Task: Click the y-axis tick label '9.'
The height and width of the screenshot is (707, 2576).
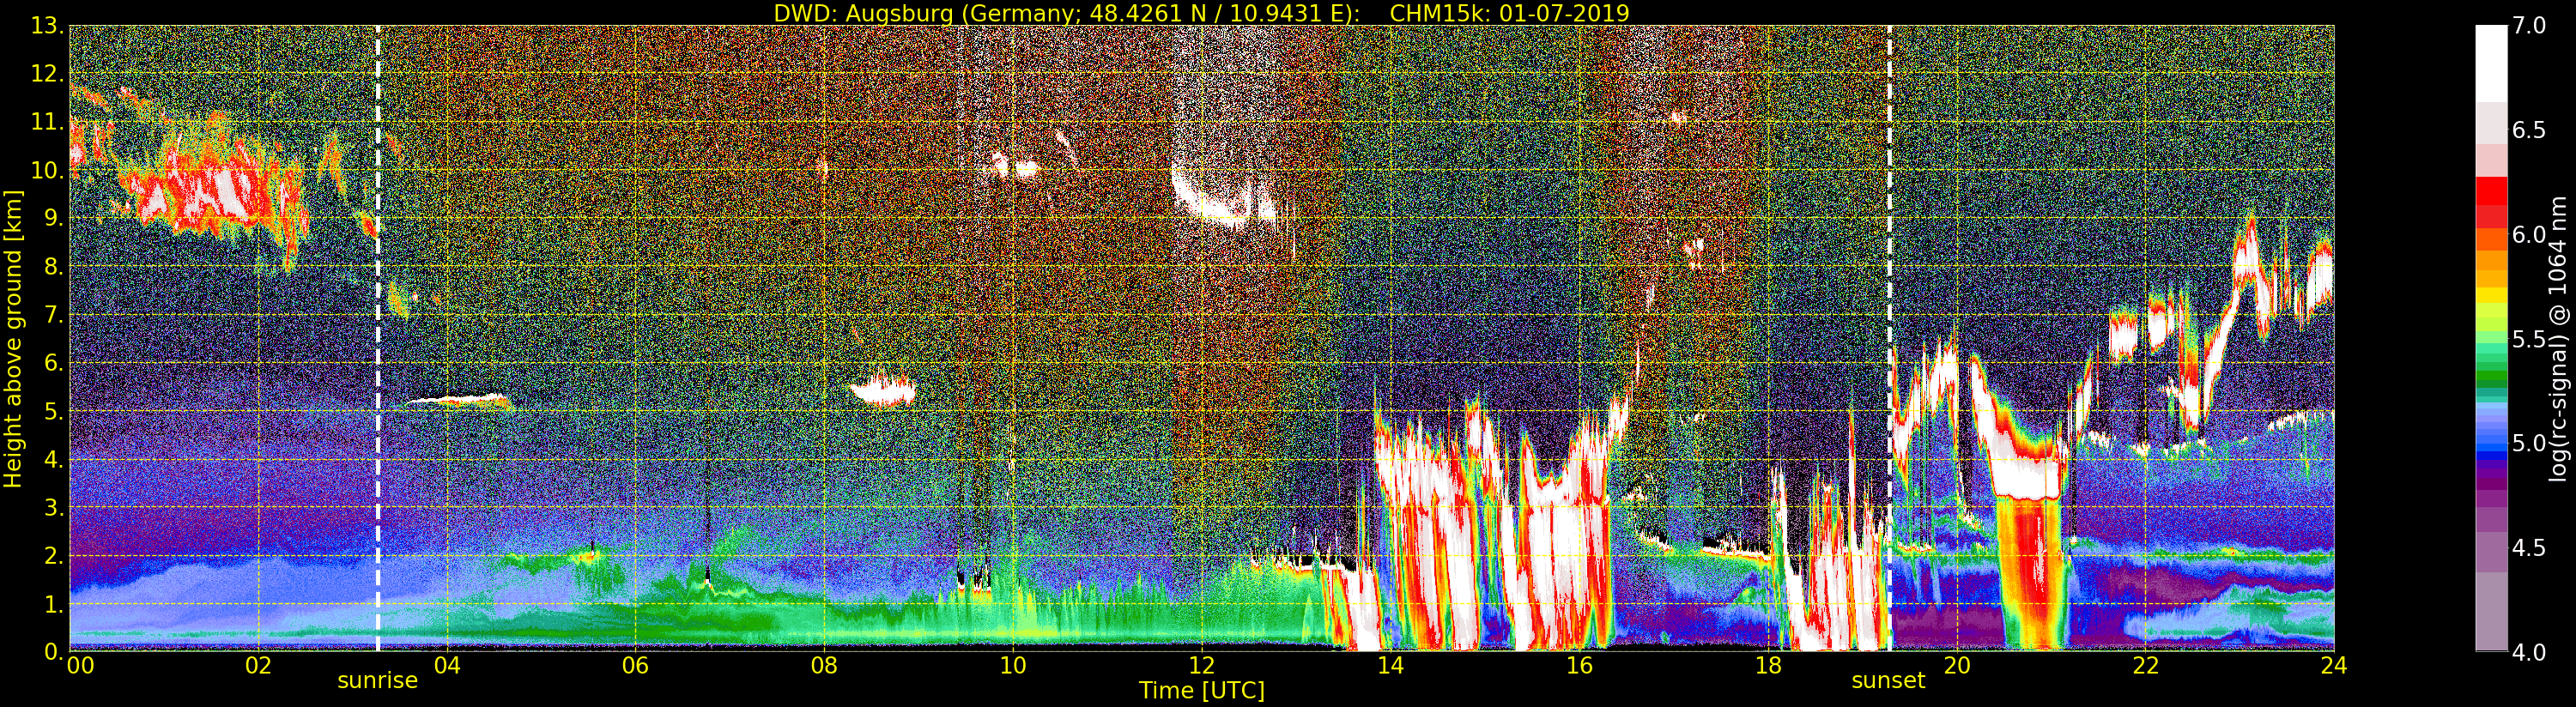Action: click(54, 219)
